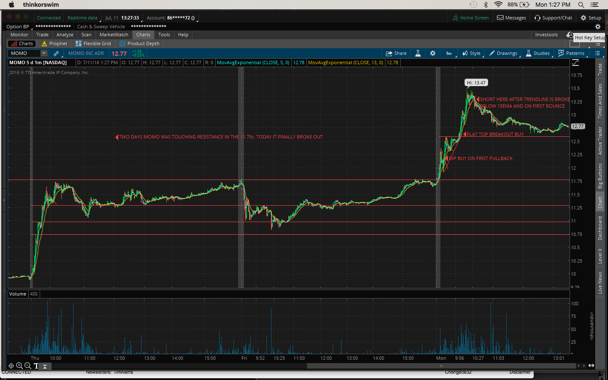Click the pan crosshair tool
This screenshot has width=608, height=380.
11,366
